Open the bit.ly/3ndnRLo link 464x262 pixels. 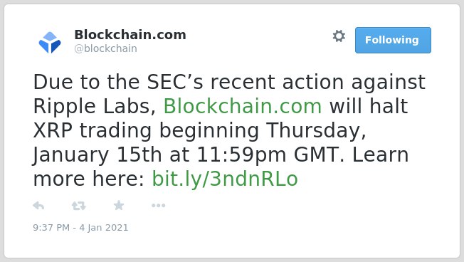click(225, 179)
